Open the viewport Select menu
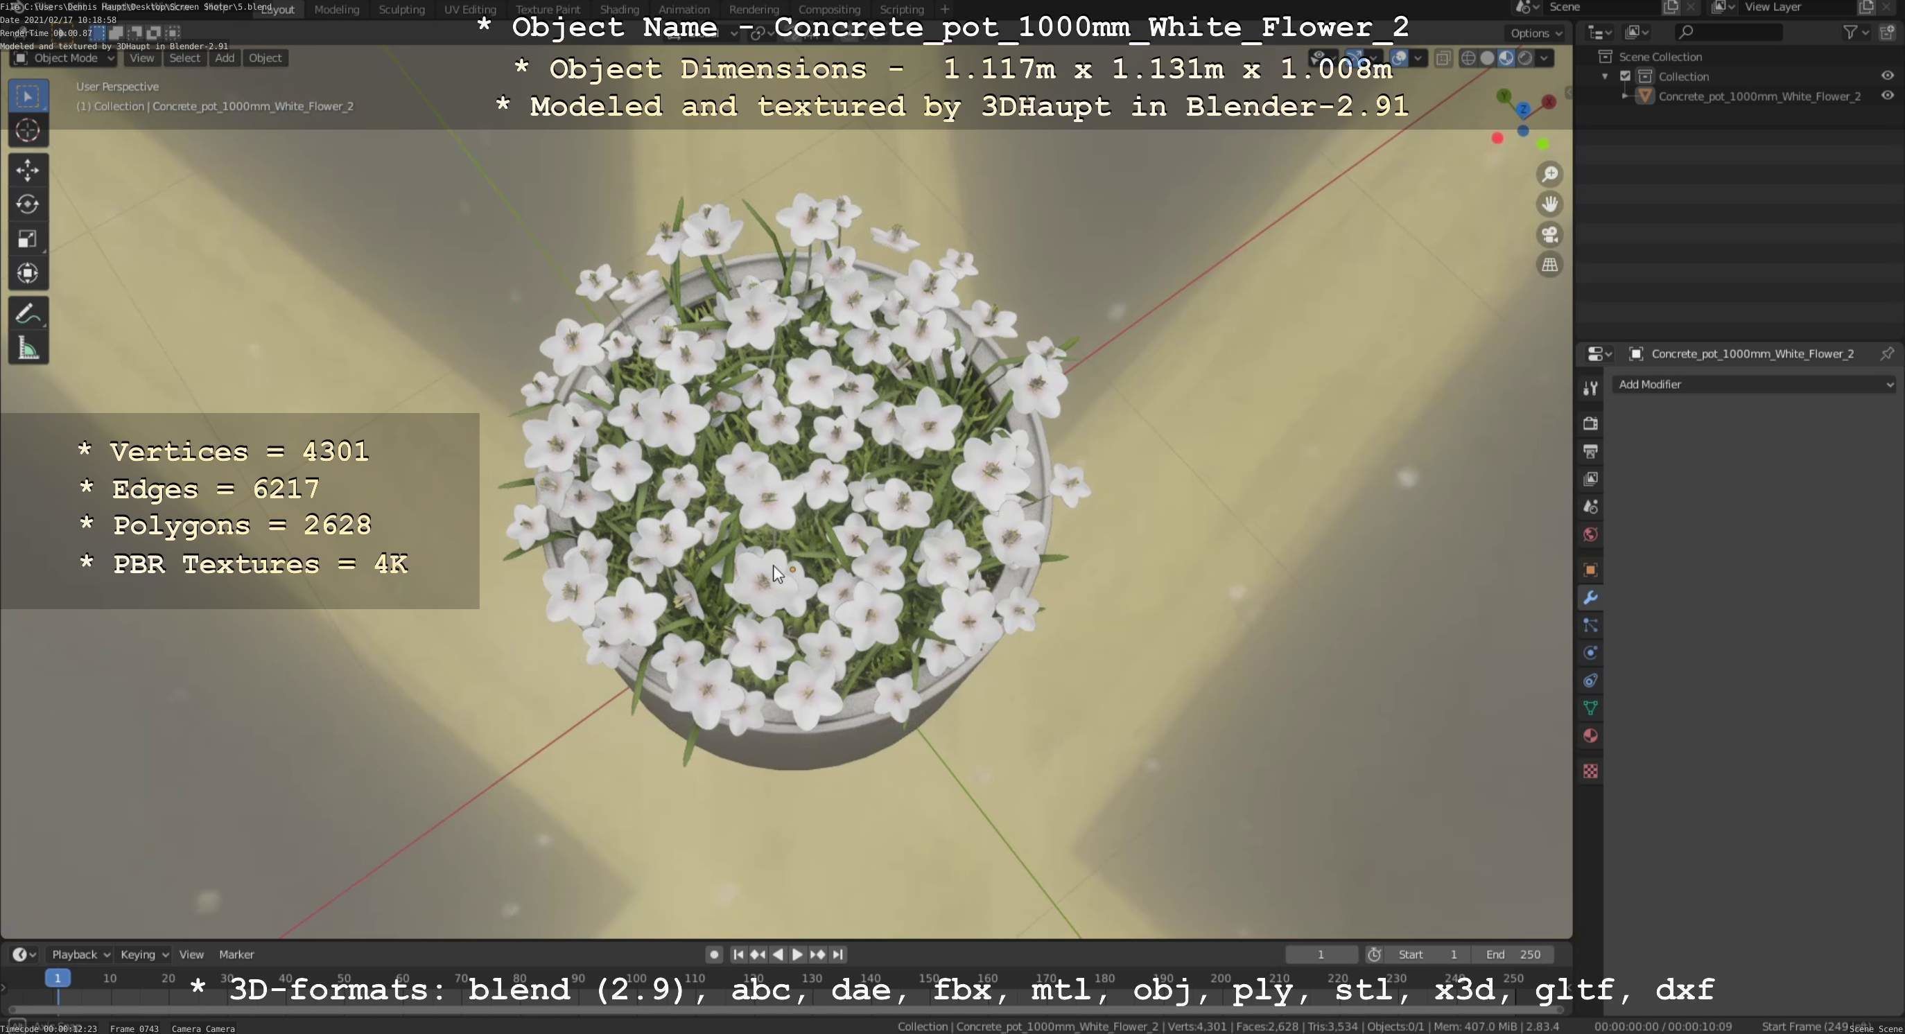Viewport: 1905px width, 1034px height. pyautogui.click(x=185, y=58)
